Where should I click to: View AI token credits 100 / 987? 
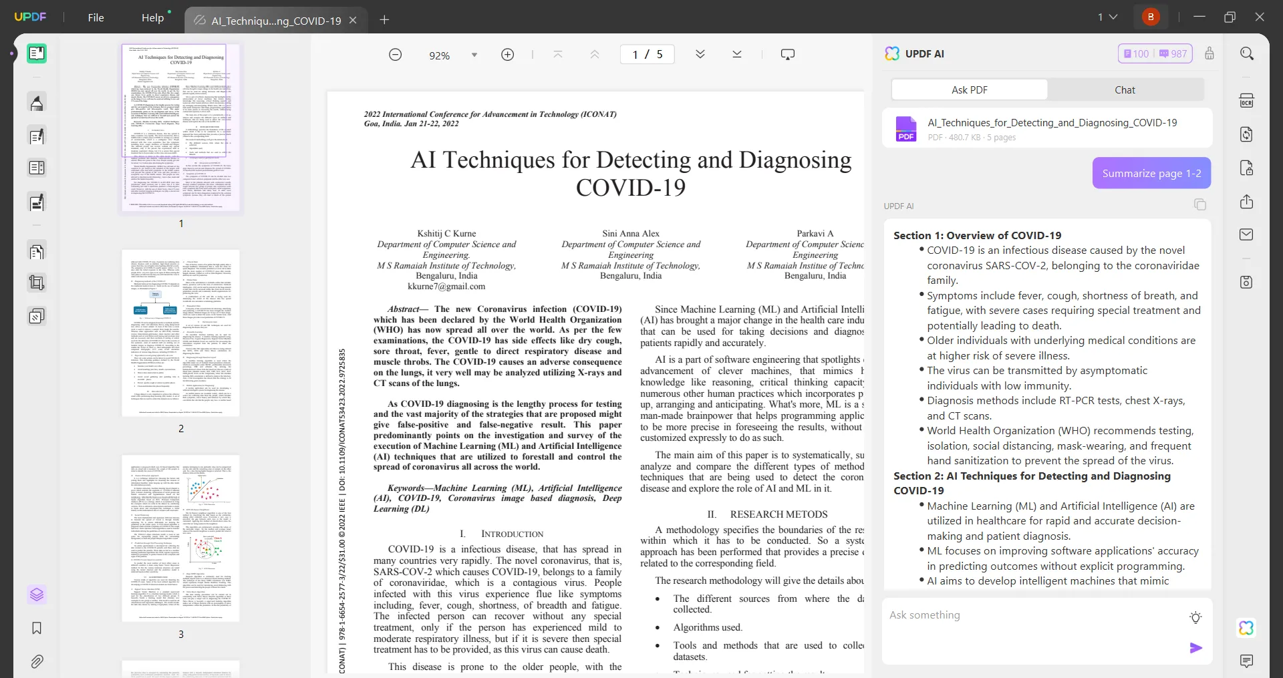1155,53
